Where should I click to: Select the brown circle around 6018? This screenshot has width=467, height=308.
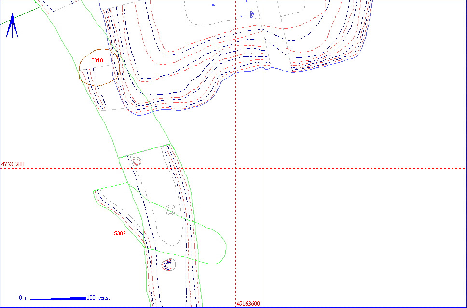click(x=99, y=67)
